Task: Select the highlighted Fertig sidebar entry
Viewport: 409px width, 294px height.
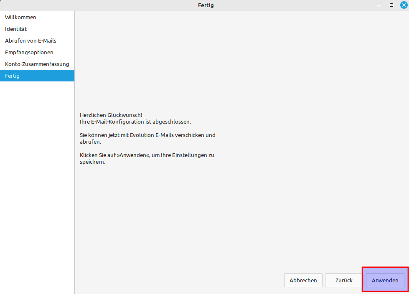Action: tap(13, 76)
